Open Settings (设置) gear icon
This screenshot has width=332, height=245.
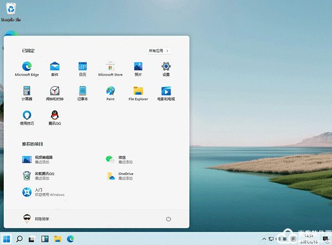165,67
